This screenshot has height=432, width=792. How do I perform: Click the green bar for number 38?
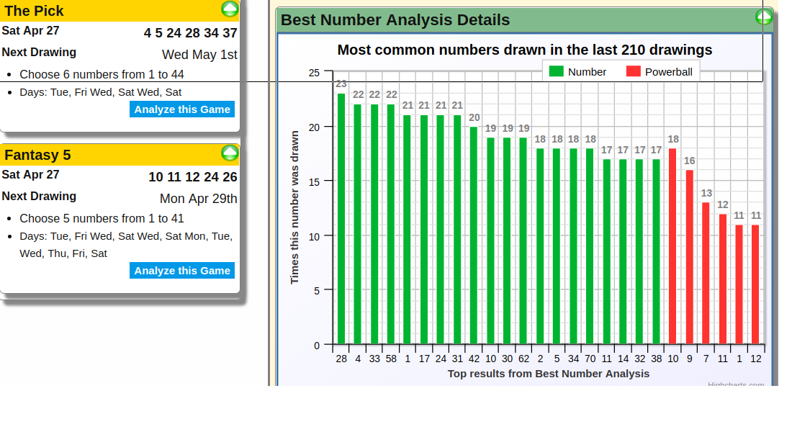tap(656, 252)
